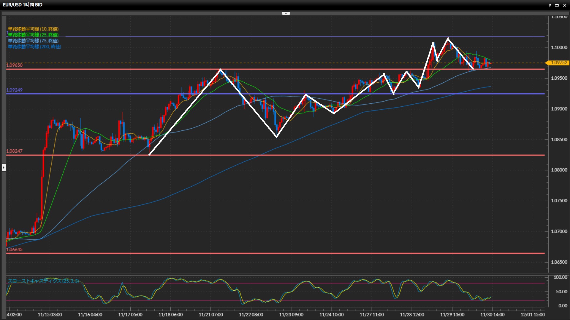Select the 10-period simple moving average label
The height and width of the screenshot is (320, 570).
pos(33,29)
